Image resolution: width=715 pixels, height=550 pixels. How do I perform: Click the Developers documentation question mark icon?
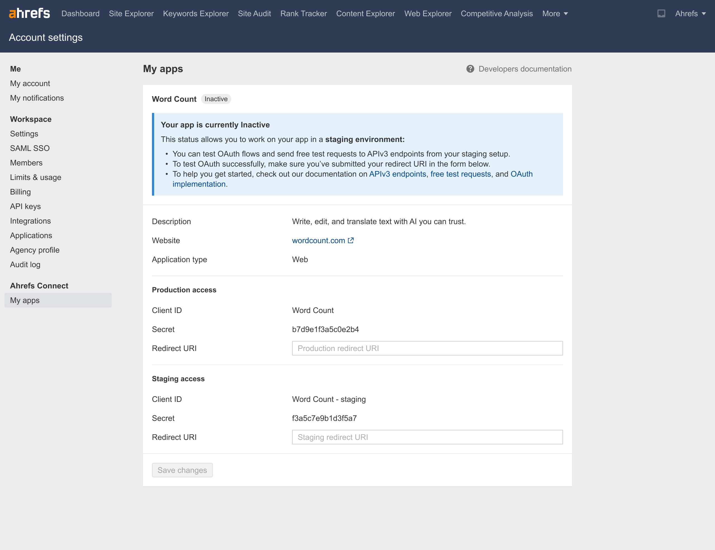point(470,69)
